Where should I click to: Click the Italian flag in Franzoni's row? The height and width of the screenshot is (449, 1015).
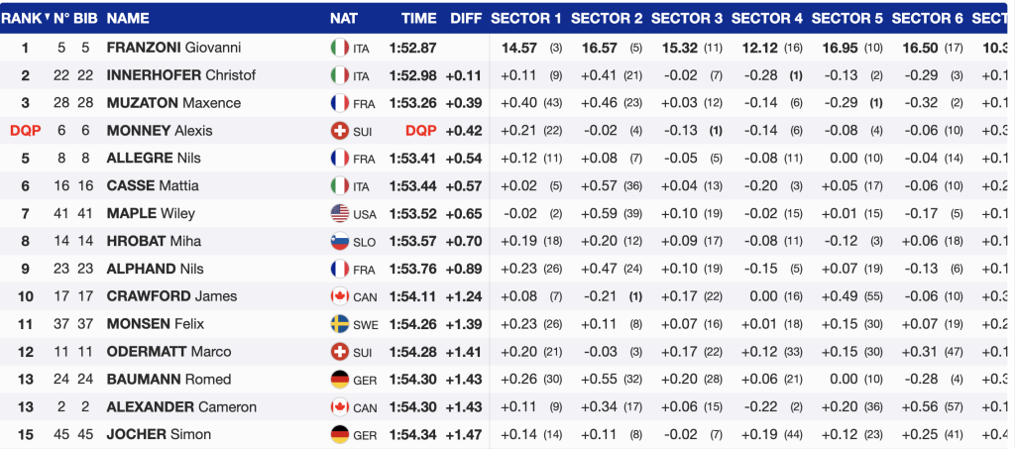[339, 48]
